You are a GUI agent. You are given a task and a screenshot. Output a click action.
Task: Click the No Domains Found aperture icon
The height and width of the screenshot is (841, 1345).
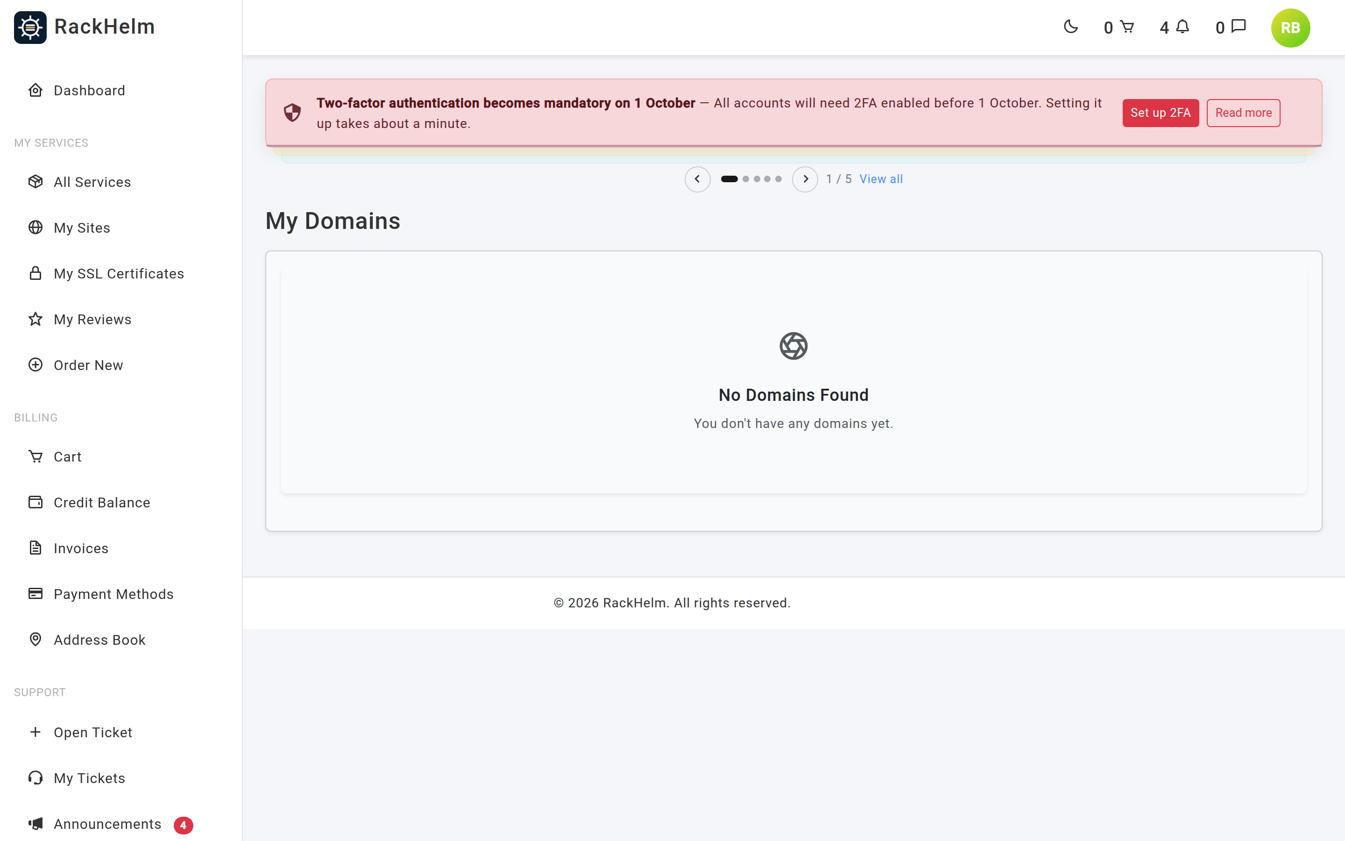point(793,346)
